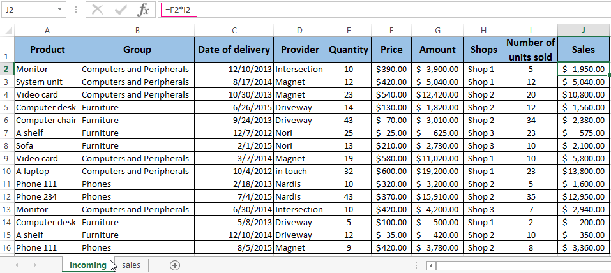Select the Date of delivery header cell
This screenshot has width=611, height=273.
pos(234,49)
